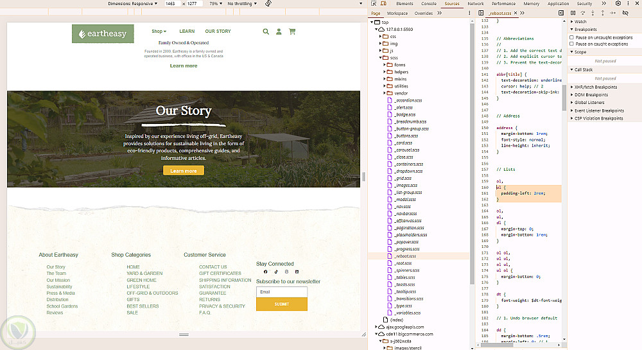The height and width of the screenshot is (350, 642).
Task: Toggle the navigator sidebar panel icon
Action: click(481, 13)
